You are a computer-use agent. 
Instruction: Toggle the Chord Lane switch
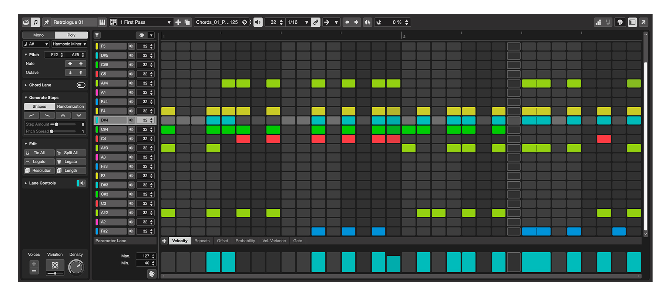coord(81,85)
